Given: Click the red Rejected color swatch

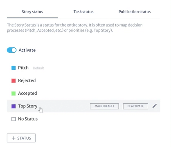Looking at the screenshot, I should pos(13,80).
